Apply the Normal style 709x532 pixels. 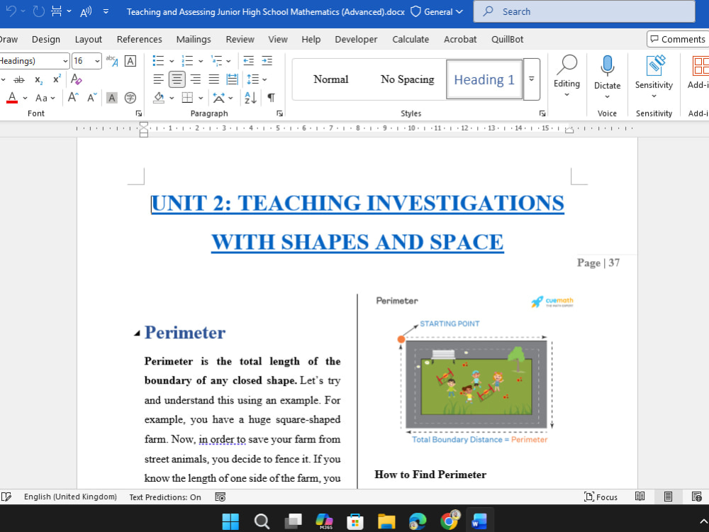point(331,79)
